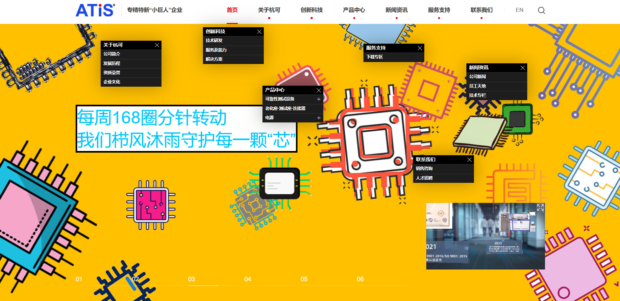Close the 新闻资讯 popup panel
The image size is (620, 301).
pos(523,68)
